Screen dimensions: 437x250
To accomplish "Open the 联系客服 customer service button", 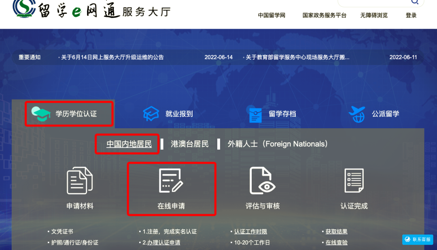I will [418, 239].
